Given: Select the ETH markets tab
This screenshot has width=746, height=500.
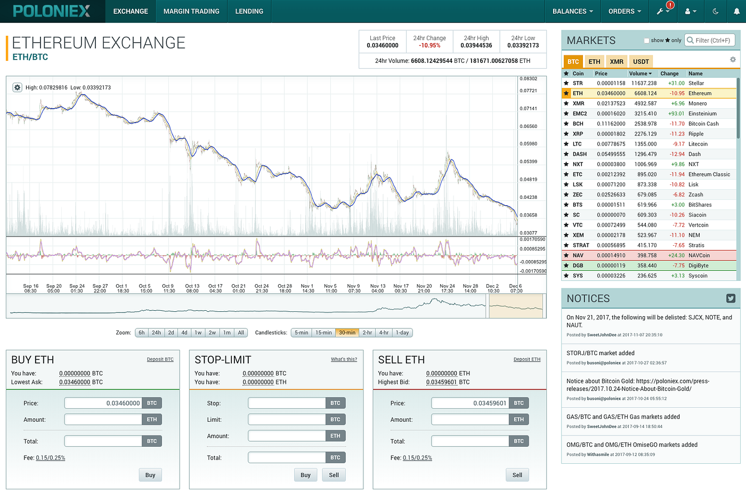Looking at the screenshot, I should click(594, 61).
